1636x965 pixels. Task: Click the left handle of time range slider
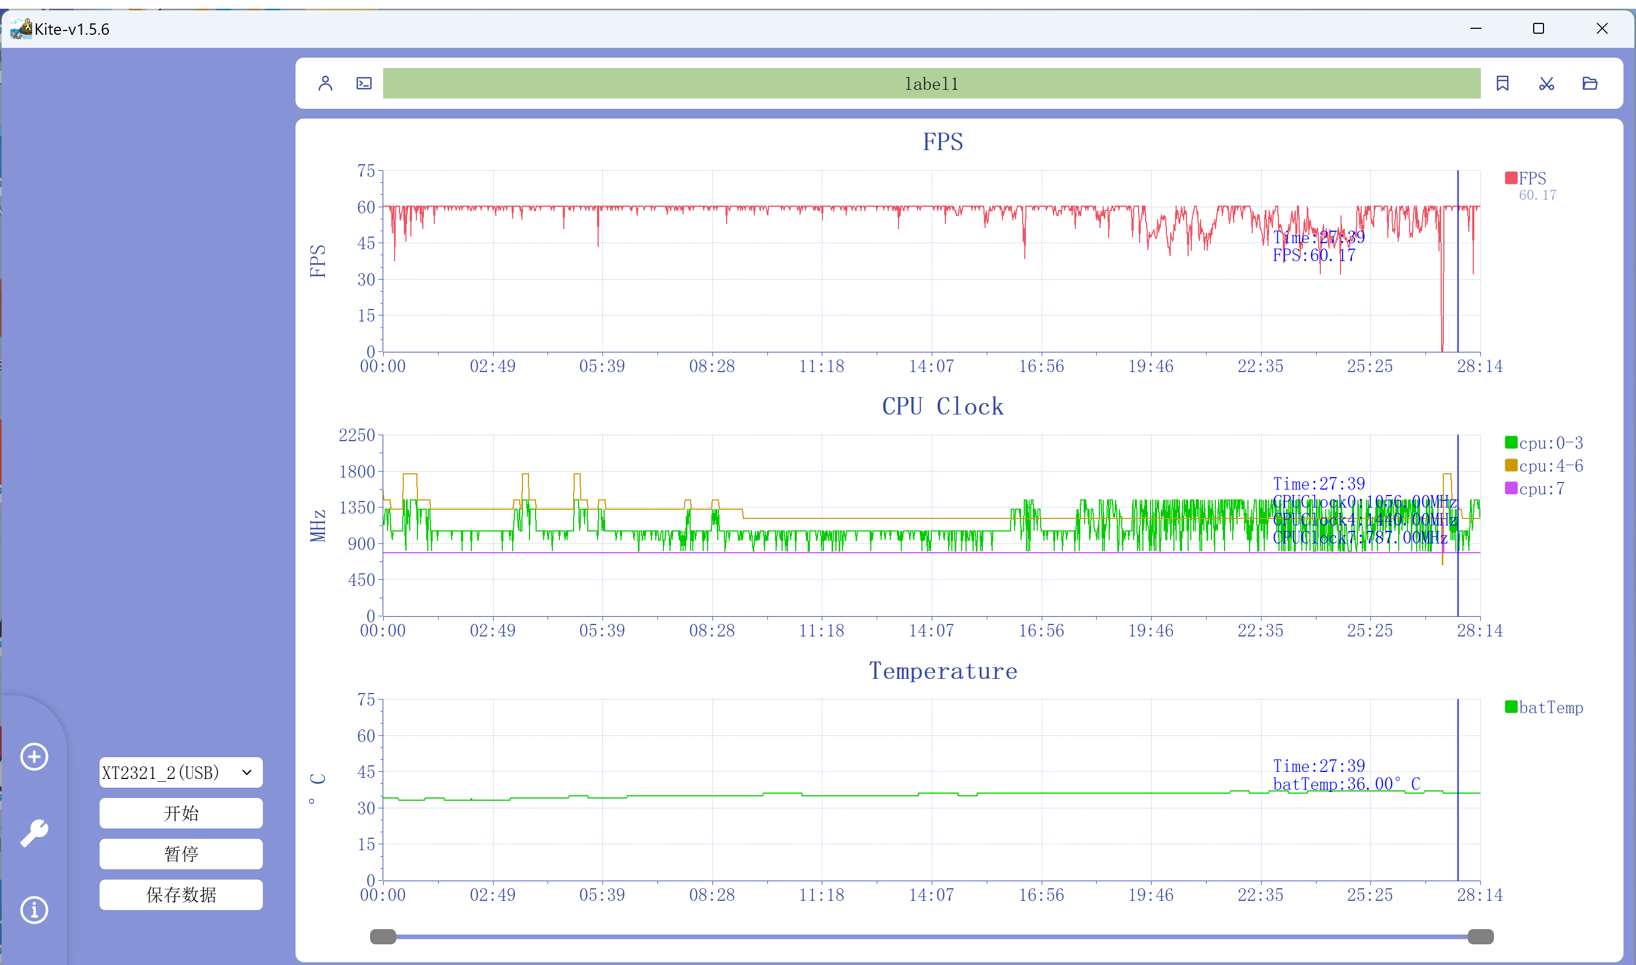(383, 936)
